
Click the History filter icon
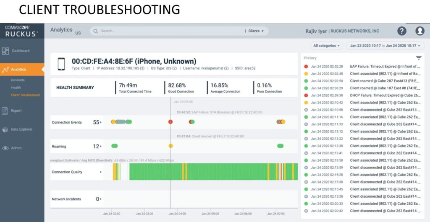[419, 58]
